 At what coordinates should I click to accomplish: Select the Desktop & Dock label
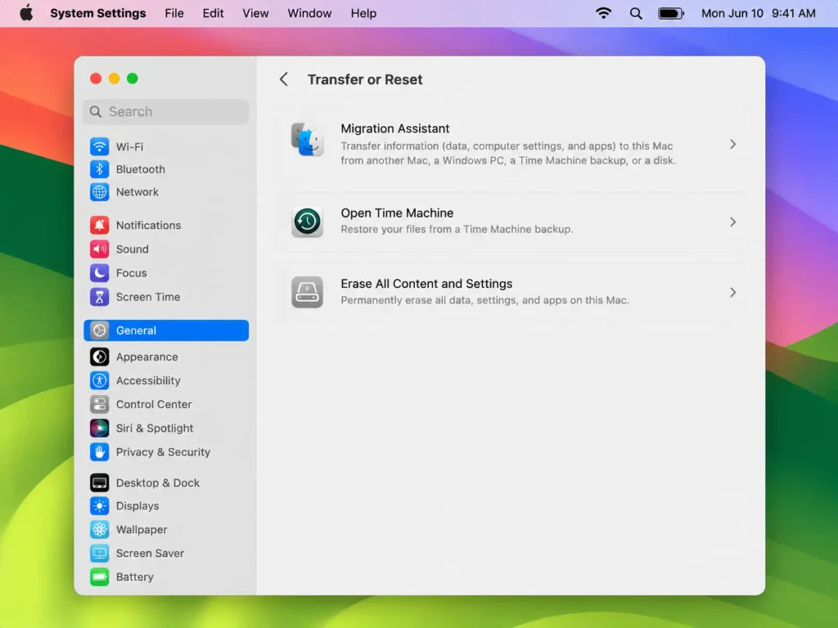tap(158, 482)
